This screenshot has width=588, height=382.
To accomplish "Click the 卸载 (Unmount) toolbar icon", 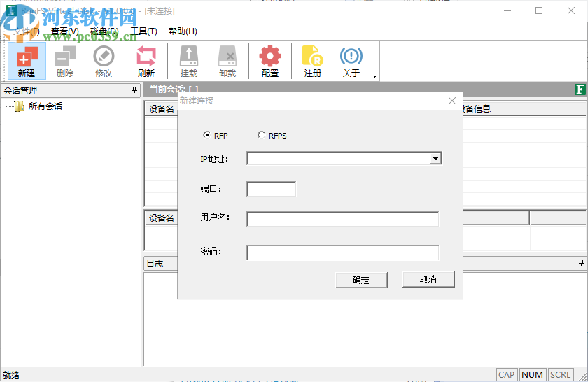I will pos(227,61).
